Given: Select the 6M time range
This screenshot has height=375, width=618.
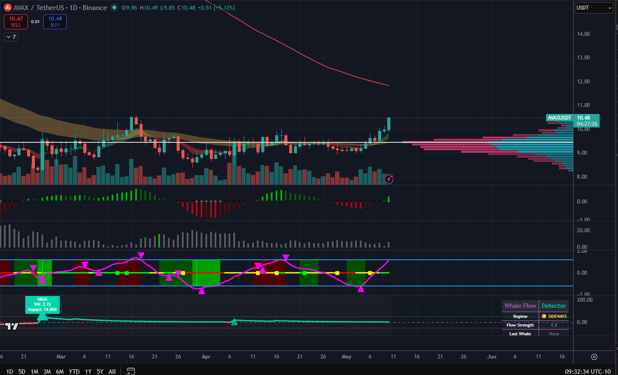Looking at the screenshot, I should click(x=59, y=371).
